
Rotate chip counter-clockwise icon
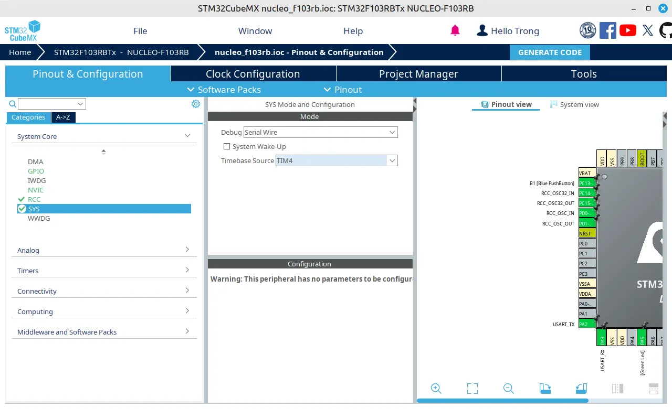581,389
